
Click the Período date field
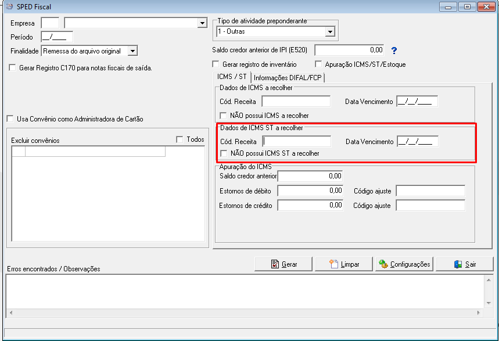point(57,37)
